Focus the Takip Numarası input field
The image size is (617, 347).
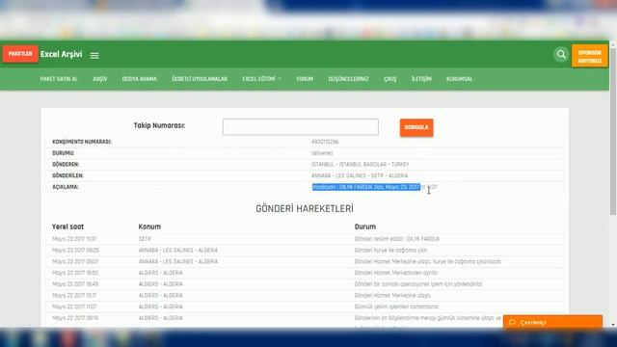pos(300,126)
